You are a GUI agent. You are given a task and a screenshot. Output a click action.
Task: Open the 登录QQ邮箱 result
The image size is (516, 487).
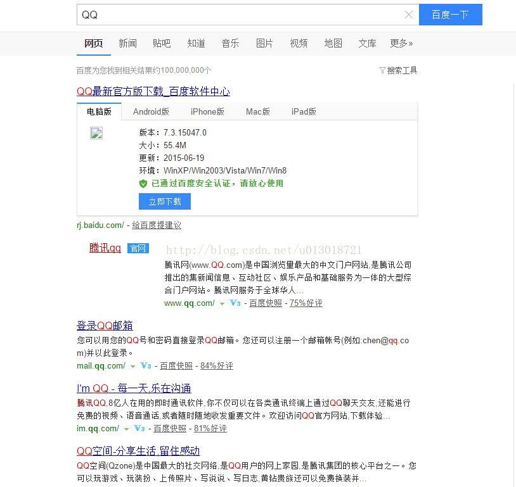click(105, 326)
